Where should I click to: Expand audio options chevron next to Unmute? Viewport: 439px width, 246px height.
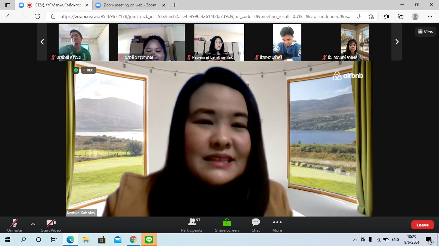pyautogui.click(x=33, y=224)
